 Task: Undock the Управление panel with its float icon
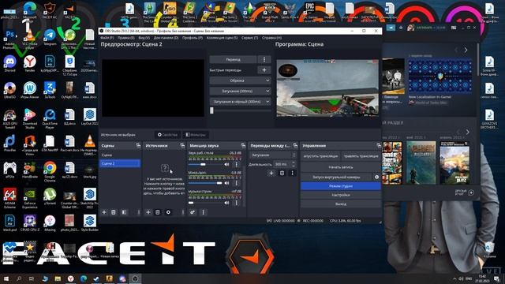coord(379,146)
